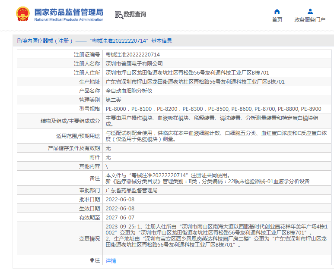Open the 数据查询 search icon

[119, 15]
